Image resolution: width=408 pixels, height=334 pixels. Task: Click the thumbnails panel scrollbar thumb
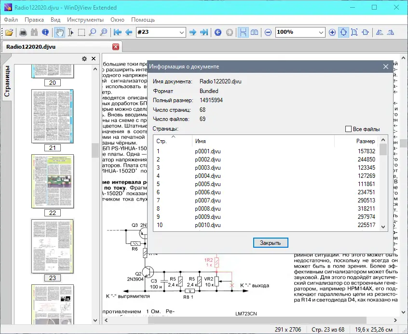click(95, 150)
